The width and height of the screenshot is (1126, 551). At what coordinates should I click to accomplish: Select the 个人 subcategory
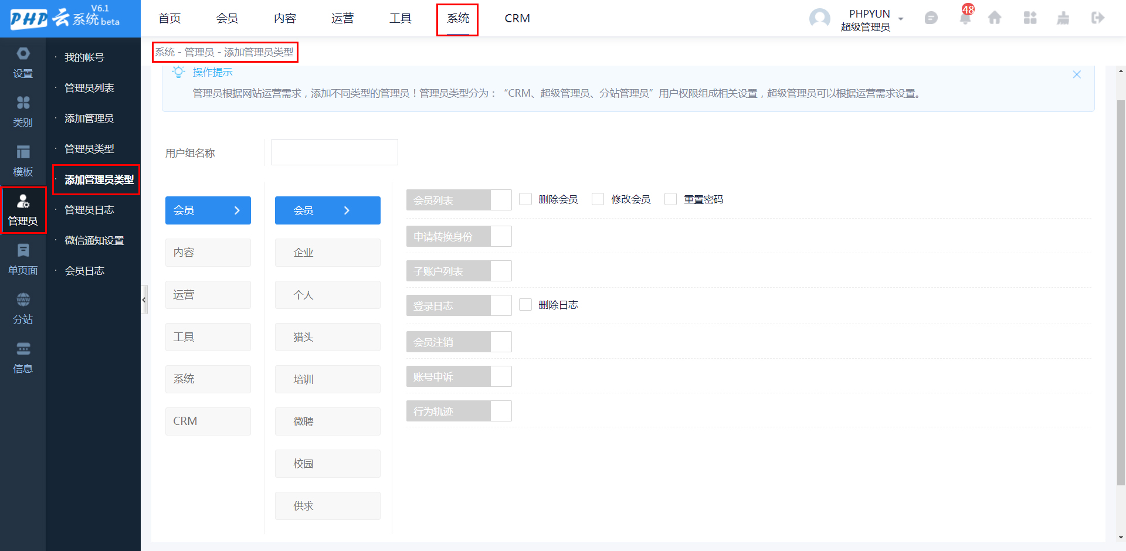tap(328, 295)
